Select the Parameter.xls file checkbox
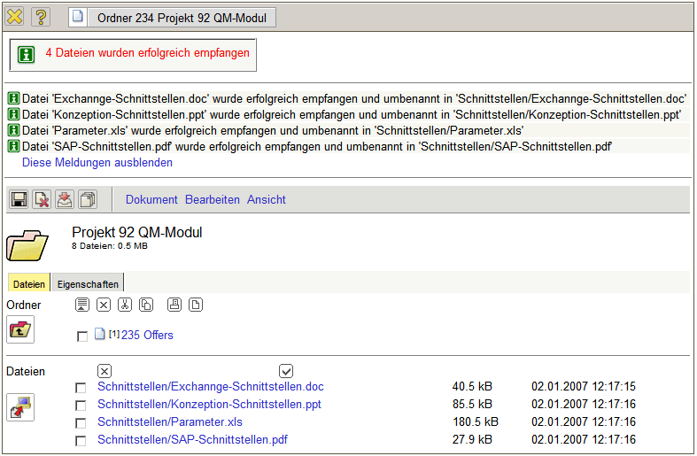This screenshot has width=697, height=456. tap(81, 423)
